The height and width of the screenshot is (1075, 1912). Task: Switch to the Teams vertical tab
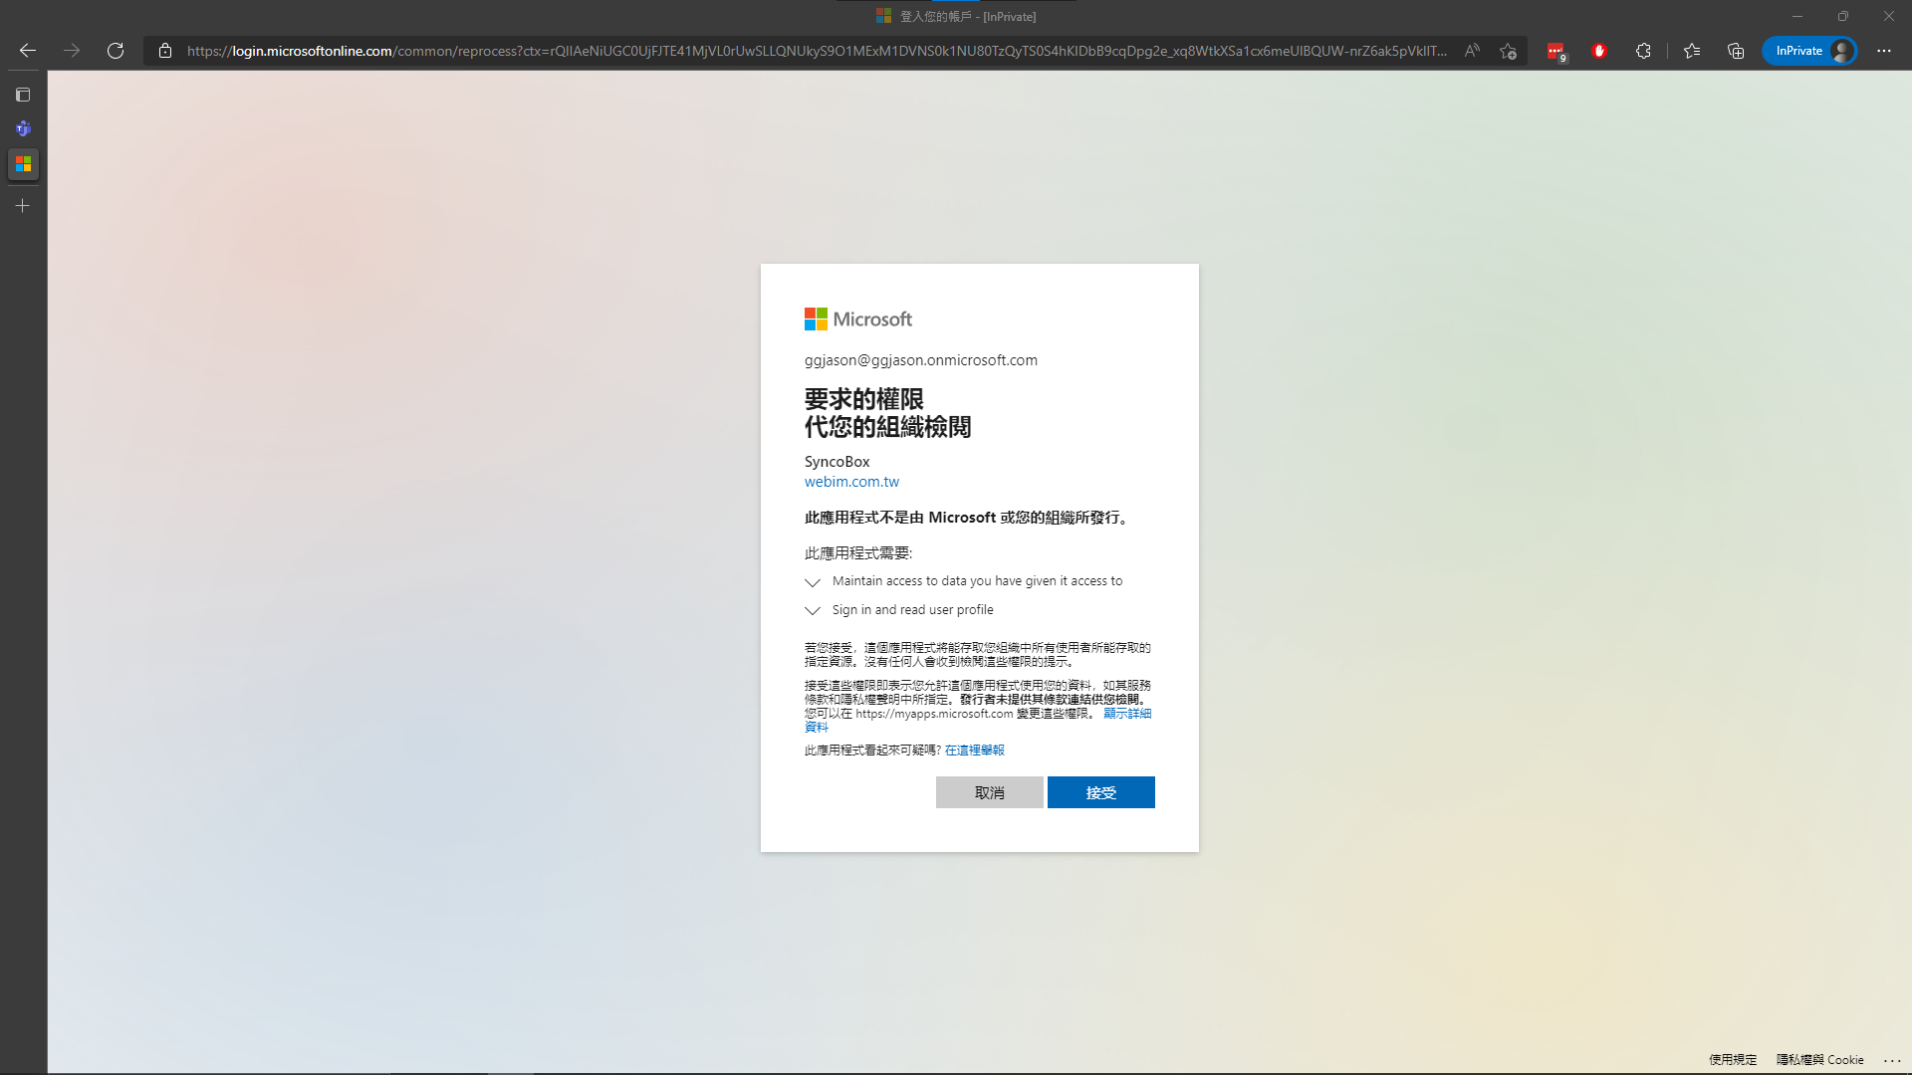pos(23,128)
